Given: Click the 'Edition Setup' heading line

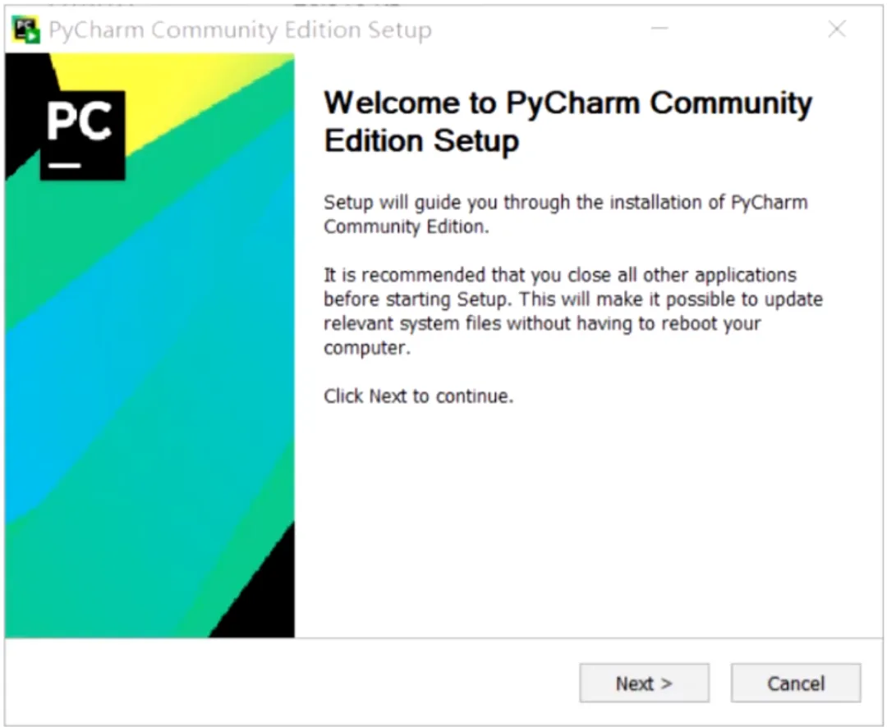Looking at the screenshot, I should coord(421,141).
